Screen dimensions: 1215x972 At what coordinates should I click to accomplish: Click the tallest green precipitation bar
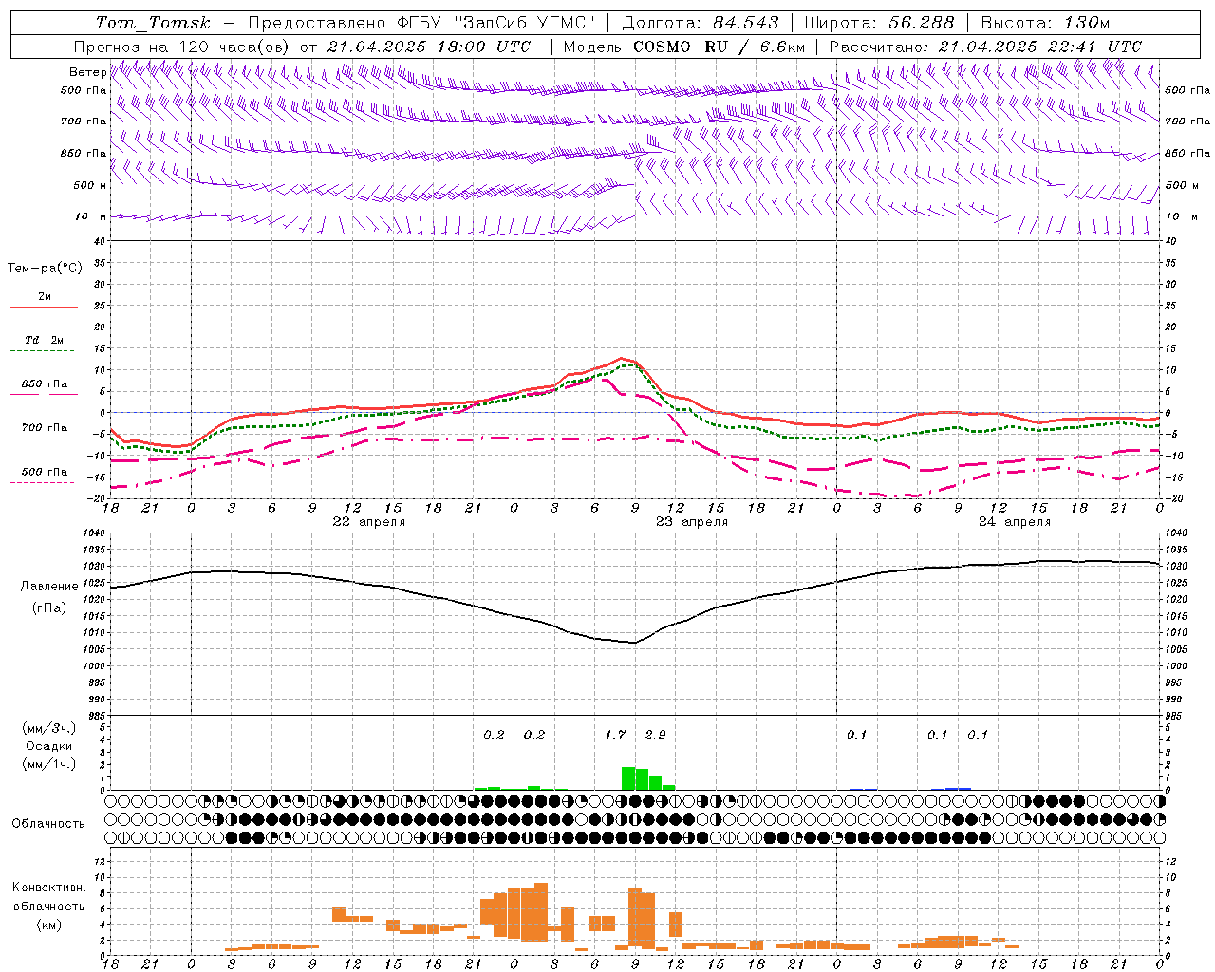pyautogui.click(x=628, y=778)
